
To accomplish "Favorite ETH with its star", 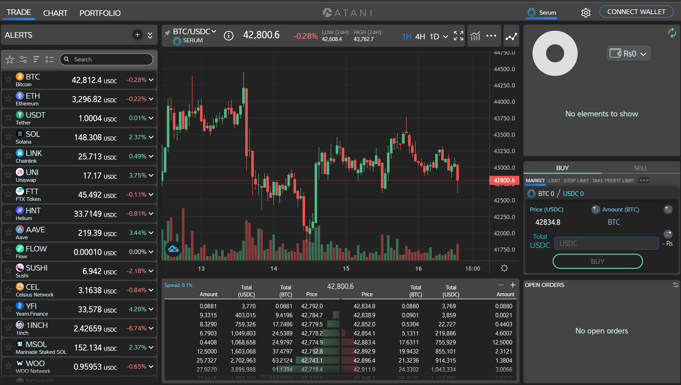I will (x=9, y=98).
